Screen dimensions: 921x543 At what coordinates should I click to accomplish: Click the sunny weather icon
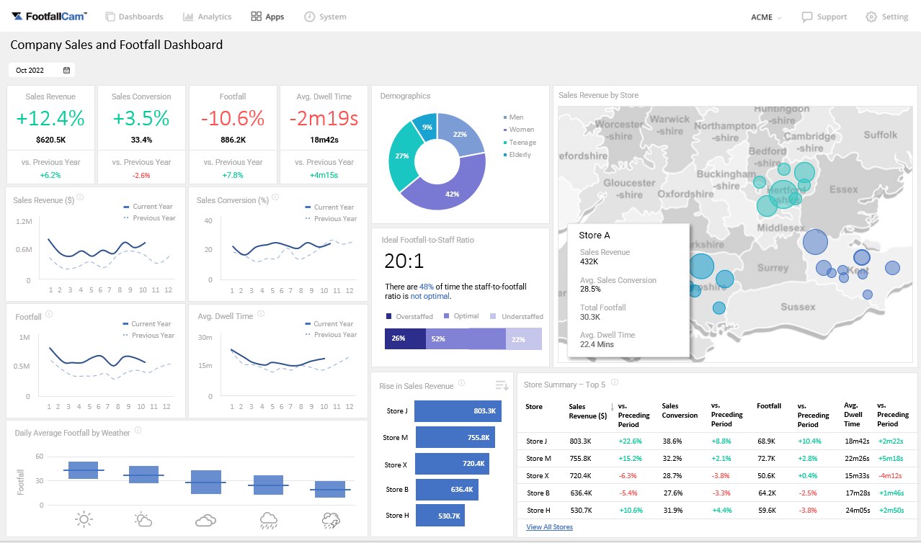coord(84,519)
